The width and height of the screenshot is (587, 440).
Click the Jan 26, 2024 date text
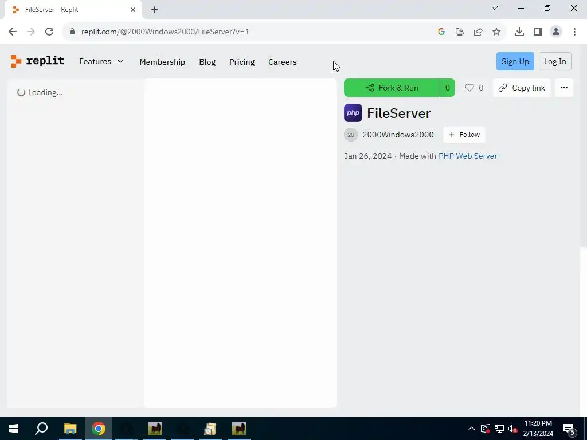(367, 156)
